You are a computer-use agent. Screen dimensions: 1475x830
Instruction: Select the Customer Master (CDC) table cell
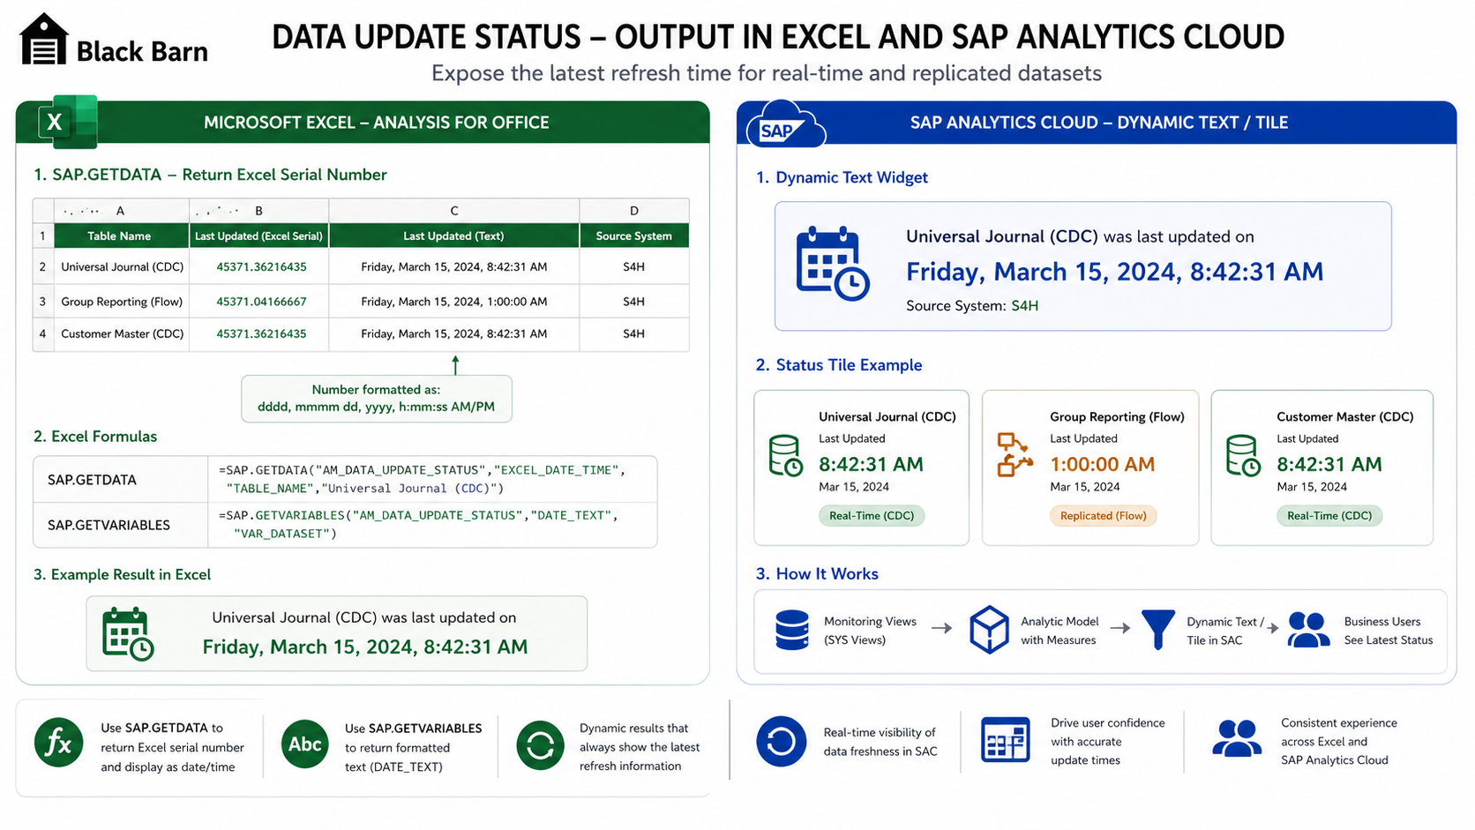click(x=122, y=333)
